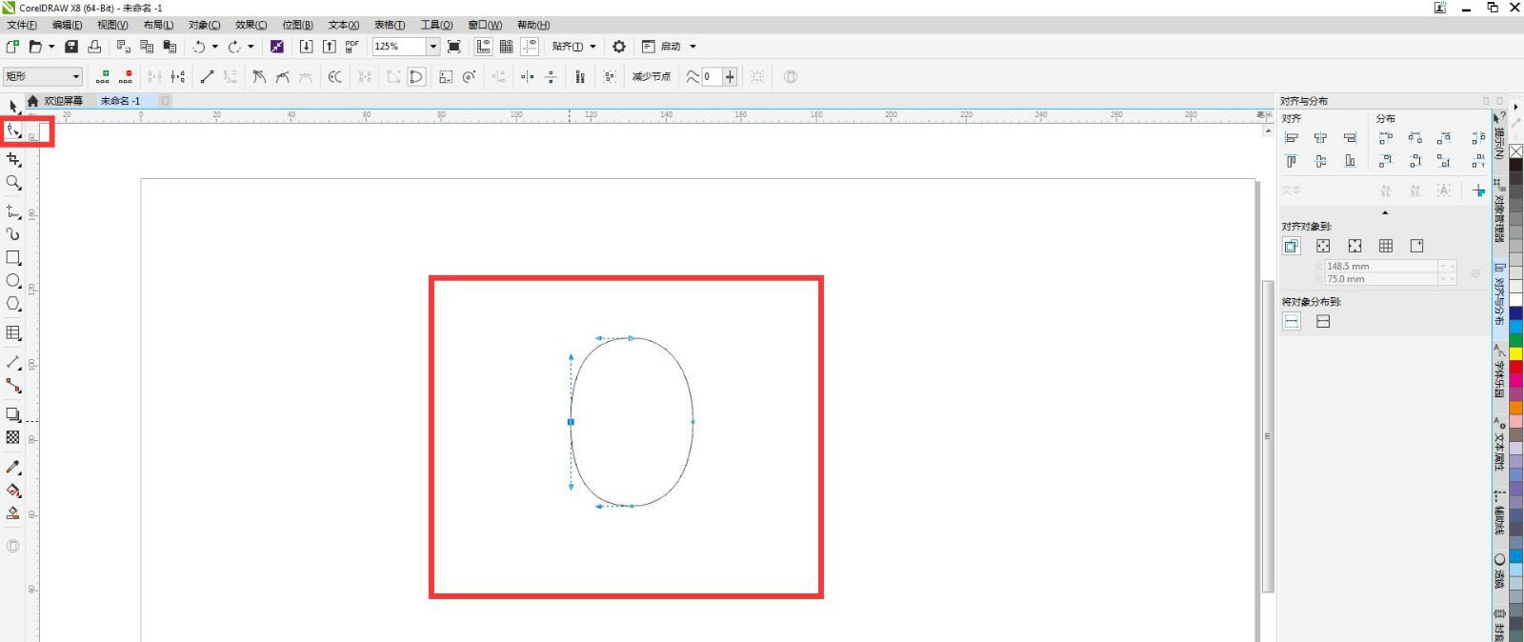Screen dimensions: 1524x642
Task: Click the 启动 launcher button
Action: click(671, 47)
